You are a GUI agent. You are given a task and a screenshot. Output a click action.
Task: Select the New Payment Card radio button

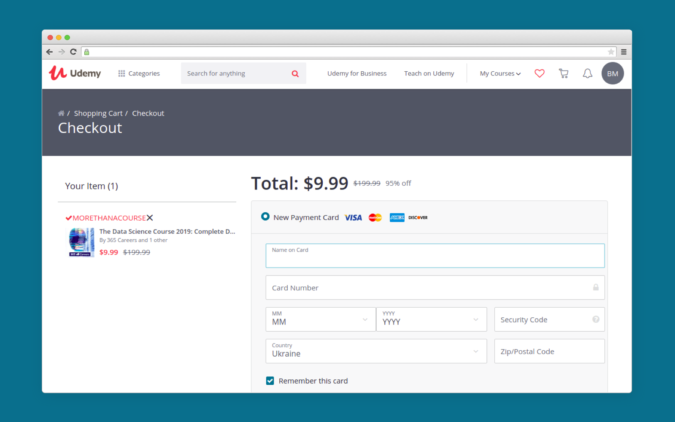point(265,216)
